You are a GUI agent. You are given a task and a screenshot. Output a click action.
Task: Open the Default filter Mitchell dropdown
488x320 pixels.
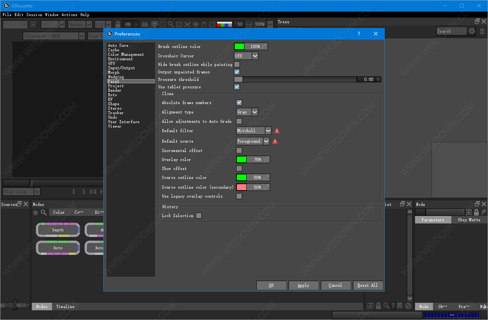point(254,131)
